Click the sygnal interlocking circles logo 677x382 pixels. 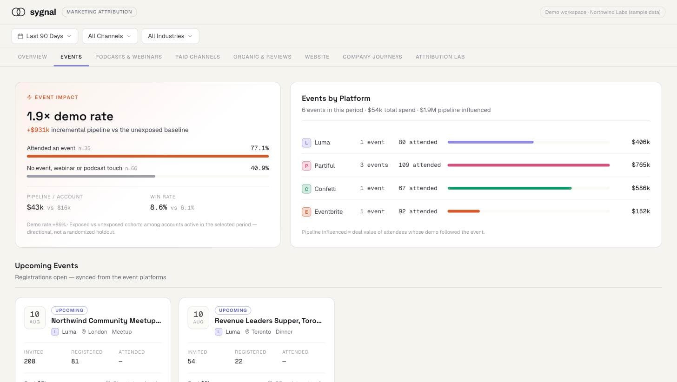(x=19, y=12)
